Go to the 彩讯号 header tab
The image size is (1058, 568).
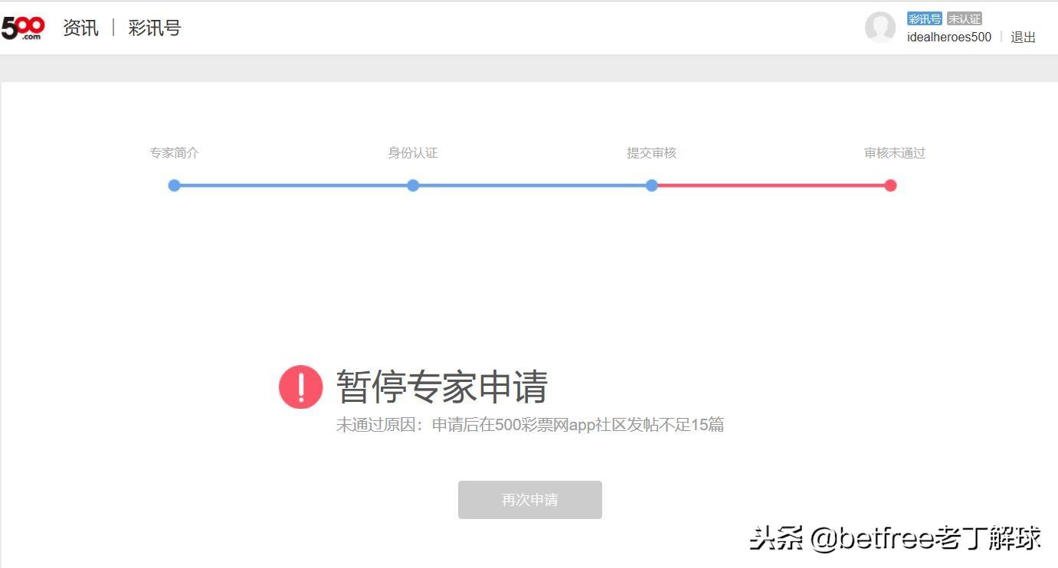point(155,28)
